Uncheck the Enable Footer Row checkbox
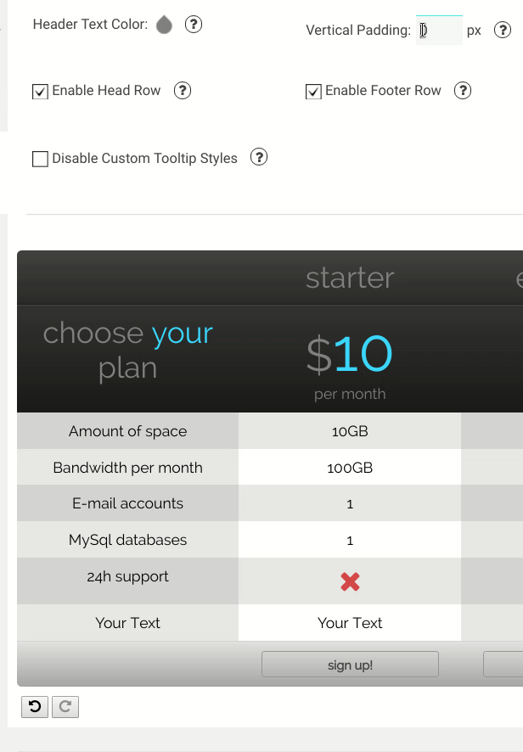 [313, 91]
